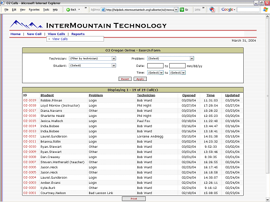
Task: Open call 02-1017
Action: (x=30, y=111)
